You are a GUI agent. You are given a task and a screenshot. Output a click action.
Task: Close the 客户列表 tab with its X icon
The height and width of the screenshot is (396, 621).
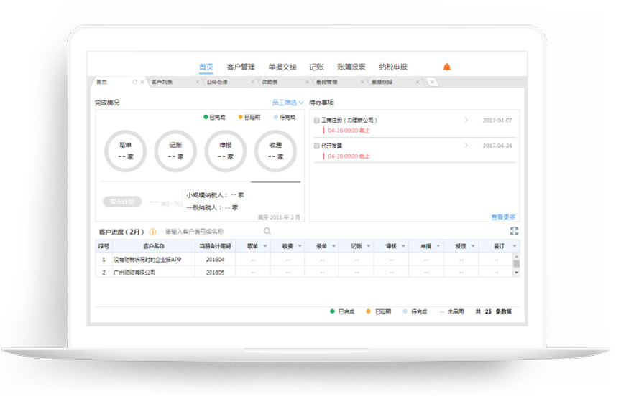(x=198, y=82)
